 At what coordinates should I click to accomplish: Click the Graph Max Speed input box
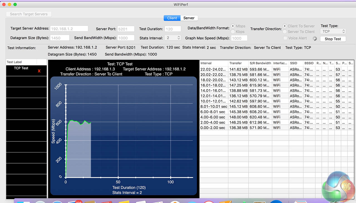[x=239, y=38]
